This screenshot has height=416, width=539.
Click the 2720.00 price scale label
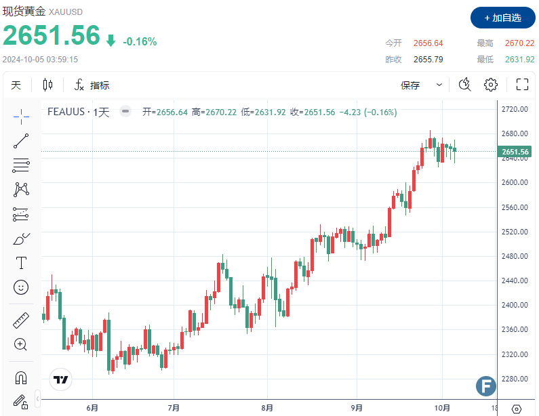[x=515, y=109]
